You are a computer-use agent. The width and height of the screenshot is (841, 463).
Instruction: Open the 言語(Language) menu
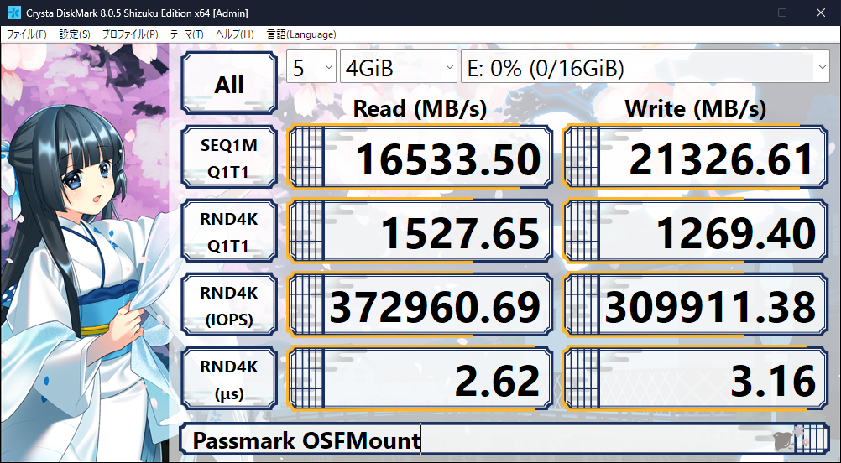click(301, 34)
